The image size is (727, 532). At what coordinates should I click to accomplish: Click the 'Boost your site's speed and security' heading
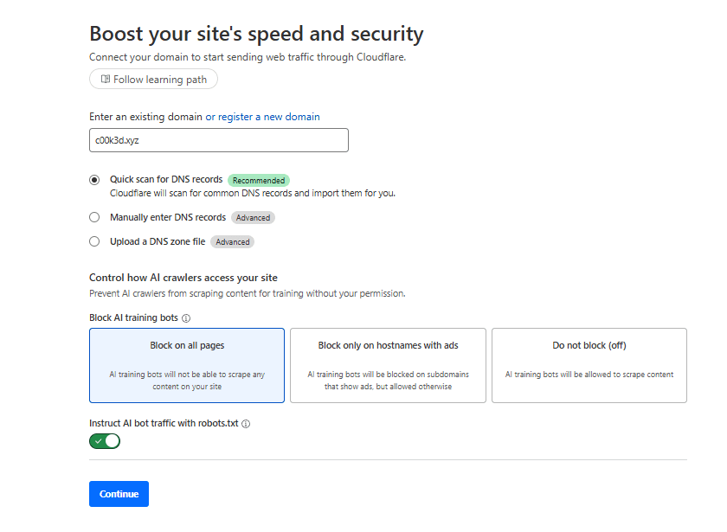point(256,34)
